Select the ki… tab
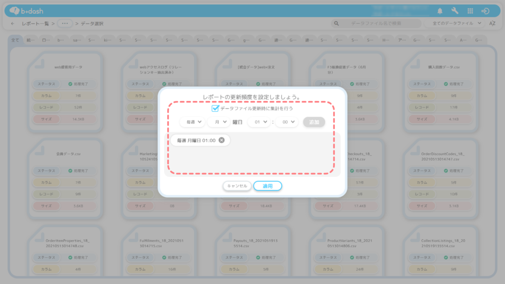Viewport: 505px width, 284px height. [107, 40]
